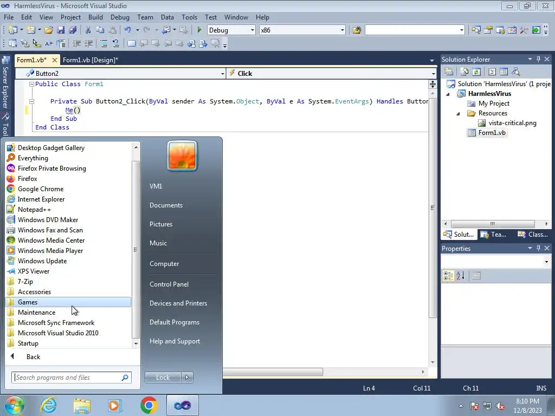Click the Properties icon in Solution Explorer toolbar
The image size is (555, 416).
(x=449, y=72)
